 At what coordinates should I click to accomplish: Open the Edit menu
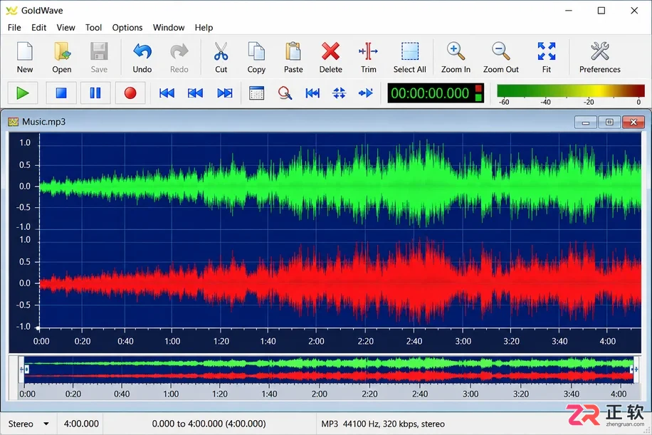tap(38, 28)
